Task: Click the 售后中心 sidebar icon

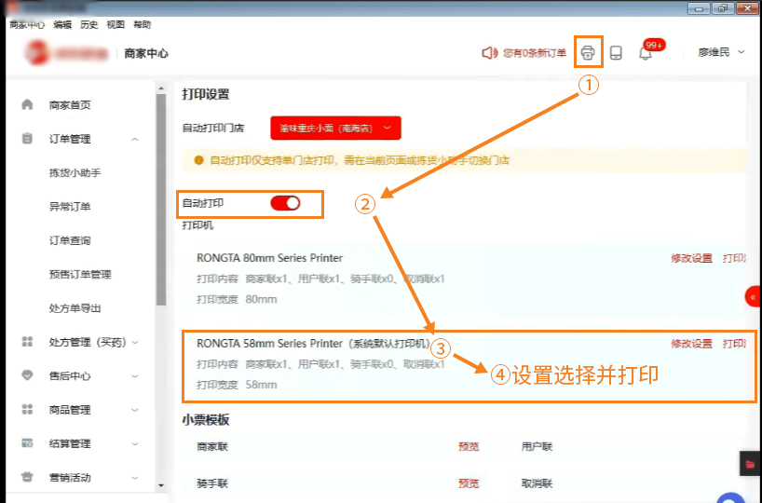Action: [27, 376]
